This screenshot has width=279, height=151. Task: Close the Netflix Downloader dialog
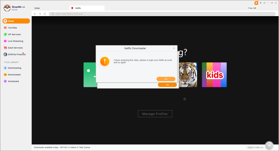pos(174,48)
